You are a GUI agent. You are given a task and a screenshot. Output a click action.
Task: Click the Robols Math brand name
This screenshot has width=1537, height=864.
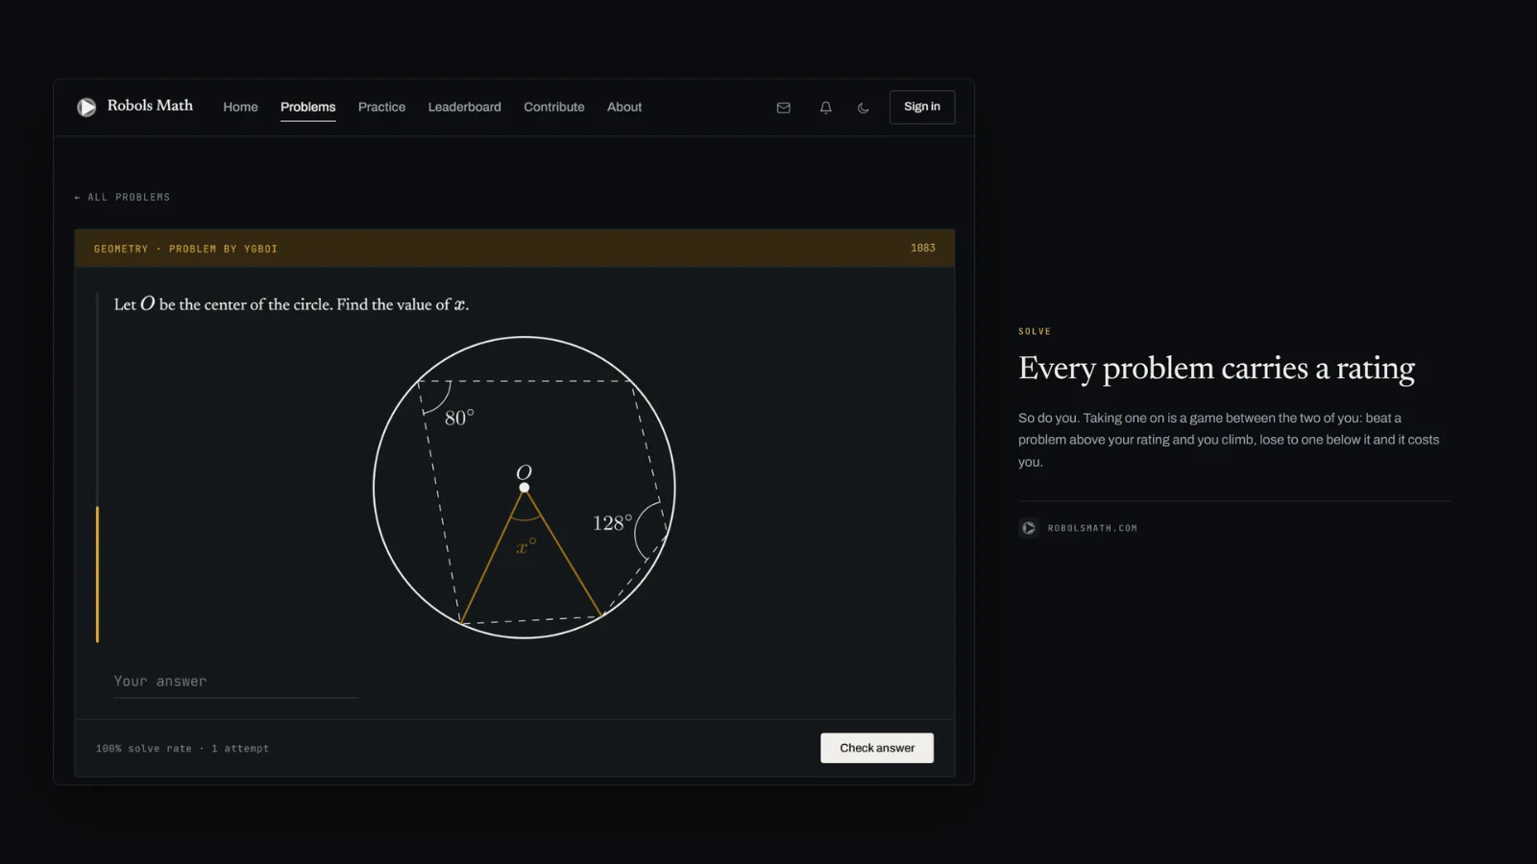[x=150, y=106]
